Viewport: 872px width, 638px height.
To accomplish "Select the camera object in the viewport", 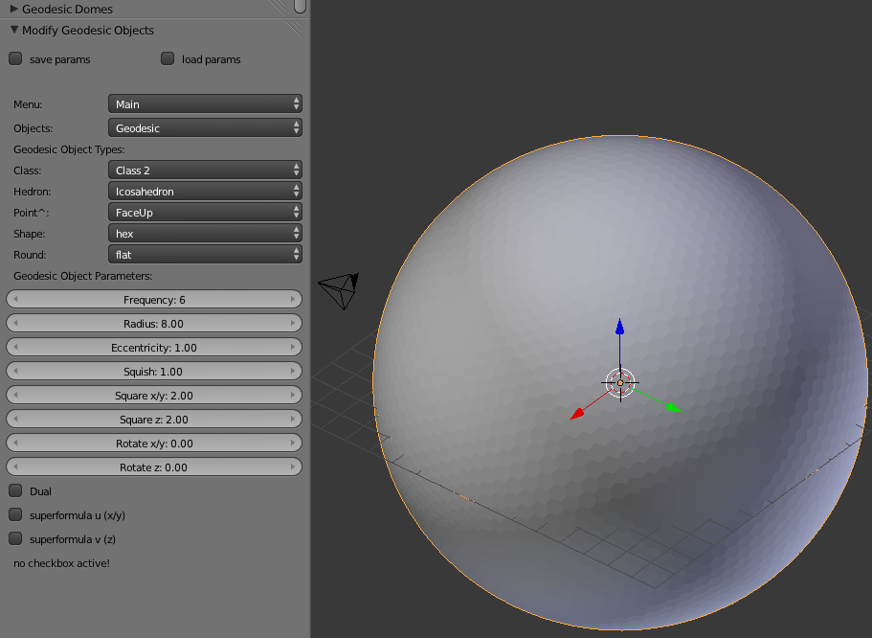I will pos(339,290).
